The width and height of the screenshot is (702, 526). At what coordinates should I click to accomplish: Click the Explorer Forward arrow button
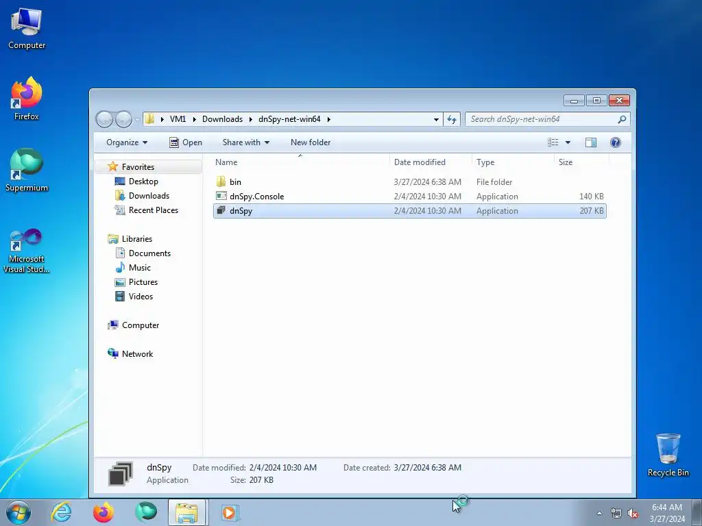pos(123,119)
